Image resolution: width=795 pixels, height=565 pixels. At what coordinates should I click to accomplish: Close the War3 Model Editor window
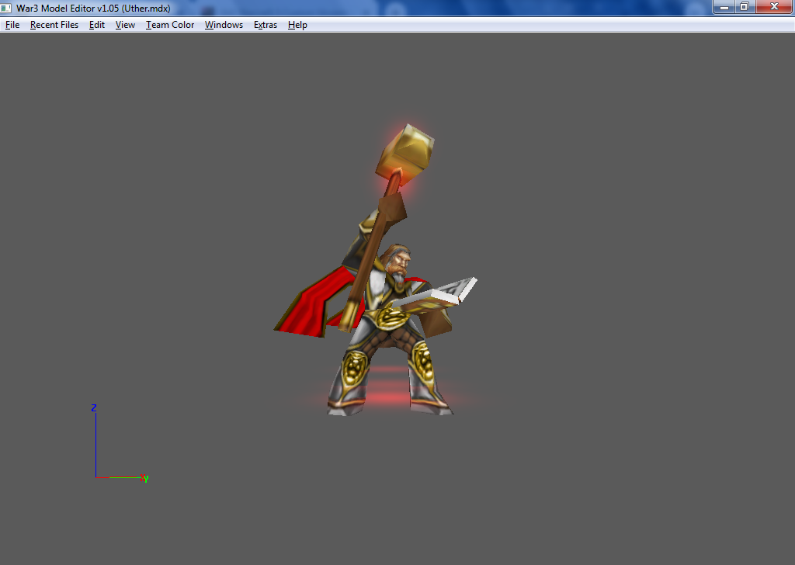click(774, 7)
